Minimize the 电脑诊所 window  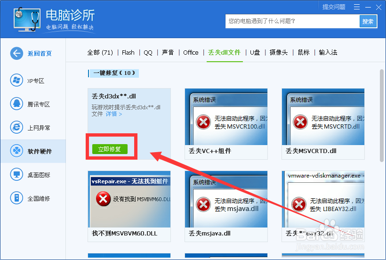point(368,7)
